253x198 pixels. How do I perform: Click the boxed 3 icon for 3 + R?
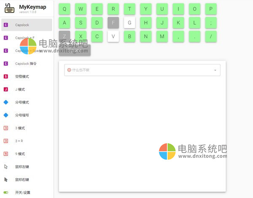[x=6, y=141]
